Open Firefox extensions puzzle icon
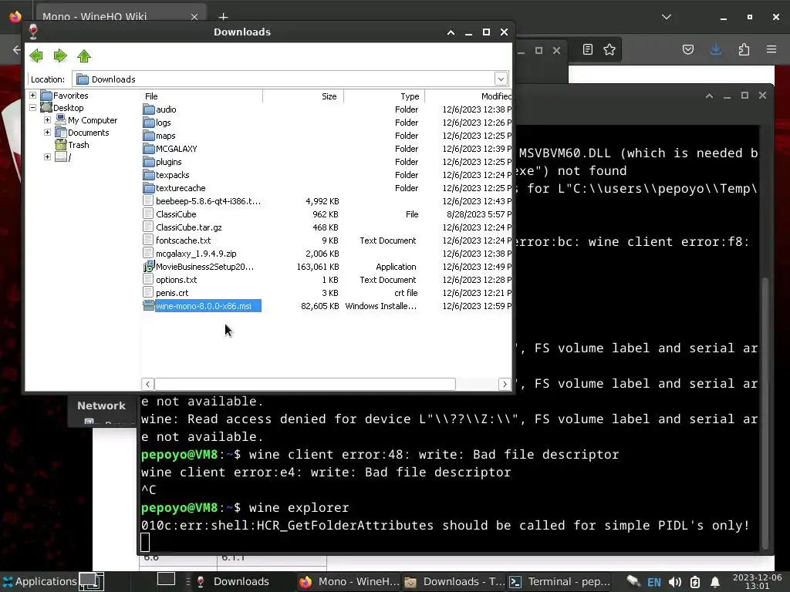790x592 pixels. coord(744,49)
